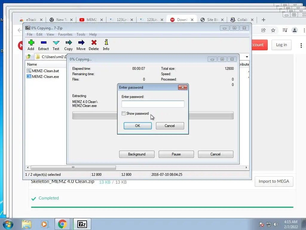Image resolution: width=306 pixels, height=230 pixels.
Task: Switch to the eTrack browser tab
Action: [x=31, y=20]
